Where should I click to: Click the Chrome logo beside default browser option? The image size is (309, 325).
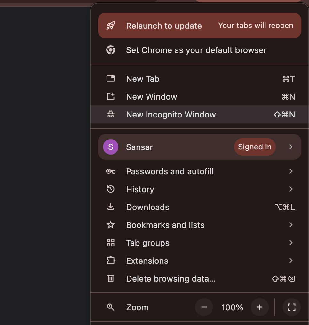coord(110,50)
